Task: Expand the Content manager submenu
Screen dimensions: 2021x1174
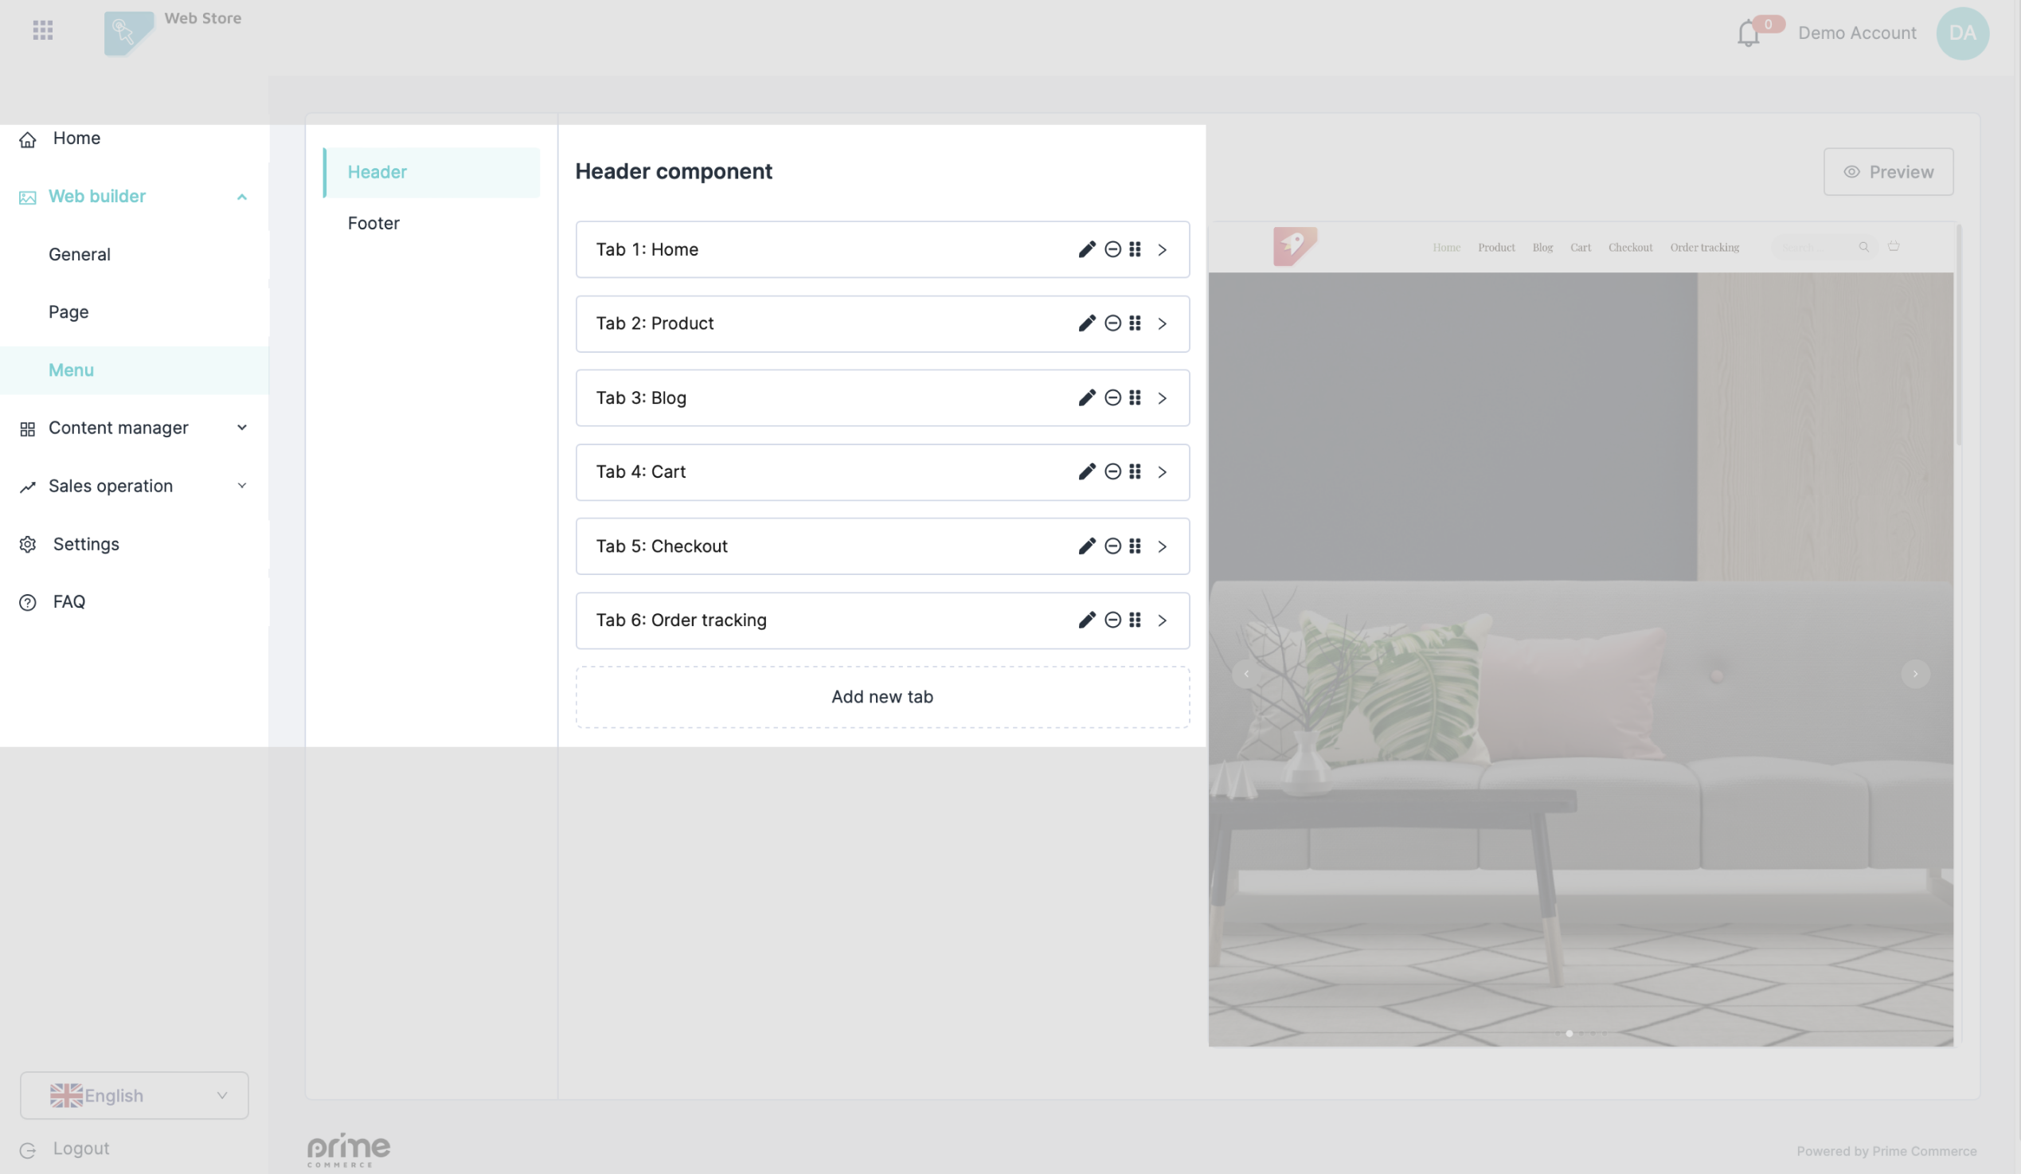Action: click(241, 428)
